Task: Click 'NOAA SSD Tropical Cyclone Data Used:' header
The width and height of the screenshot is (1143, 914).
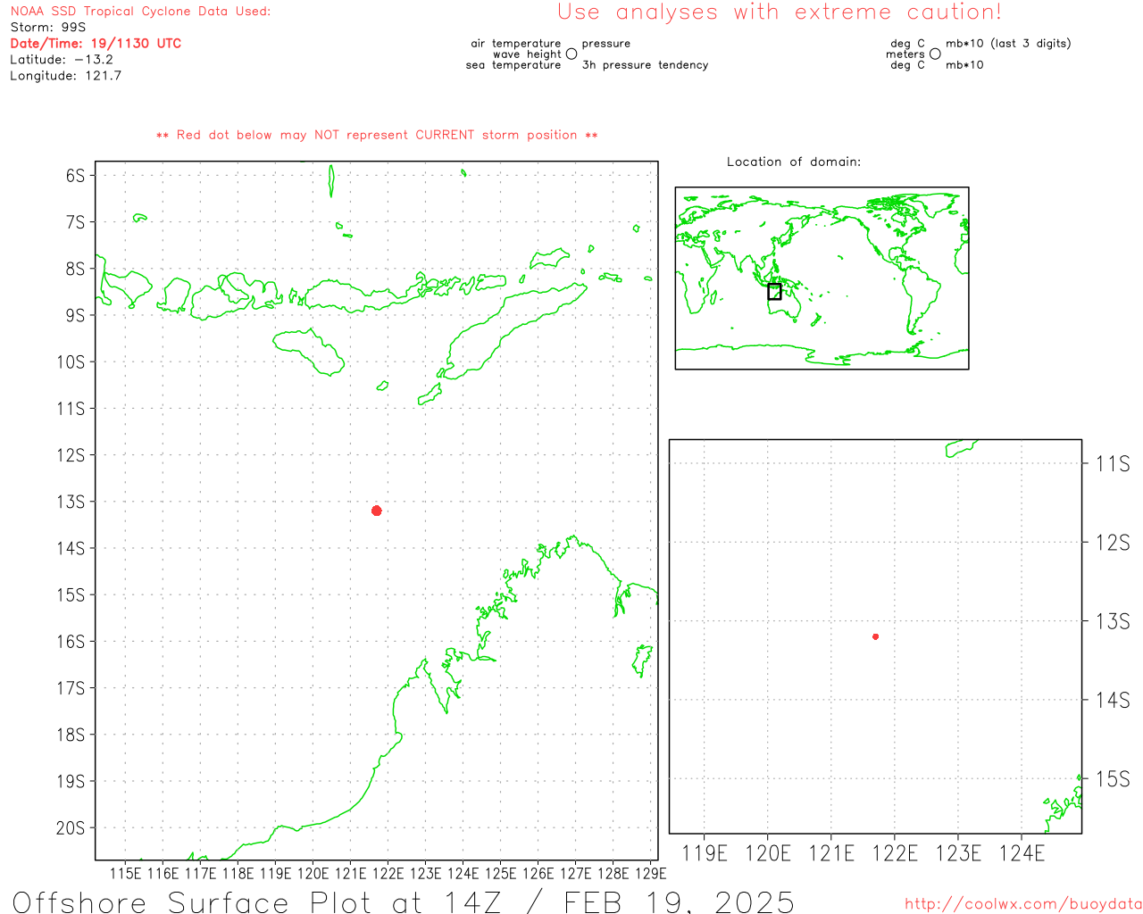Action: point(140,12)
